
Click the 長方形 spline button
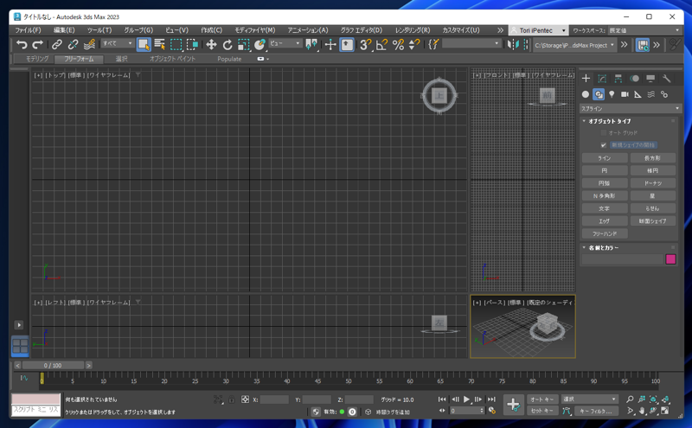652,158
